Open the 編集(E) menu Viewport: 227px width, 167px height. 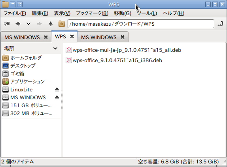point(40,13)
